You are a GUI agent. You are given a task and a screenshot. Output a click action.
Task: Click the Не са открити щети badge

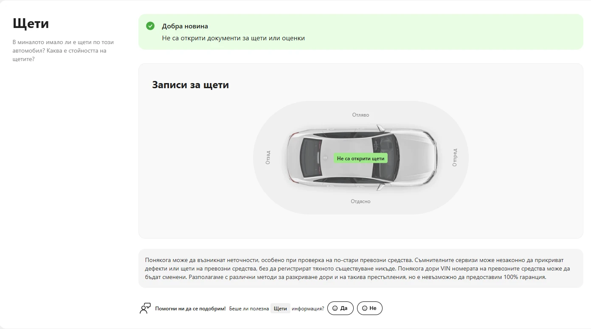click(x=360, y=159)
